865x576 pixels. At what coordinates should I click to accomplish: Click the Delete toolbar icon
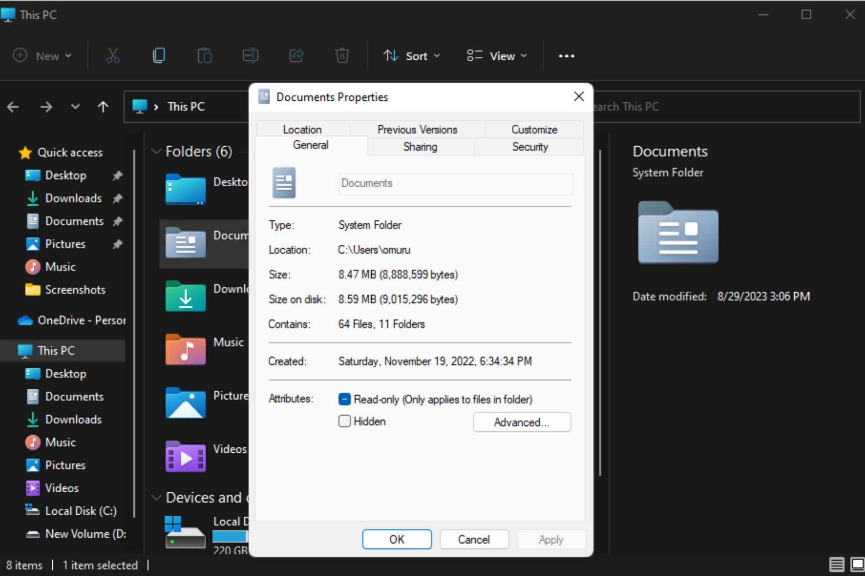click(342, 55)
